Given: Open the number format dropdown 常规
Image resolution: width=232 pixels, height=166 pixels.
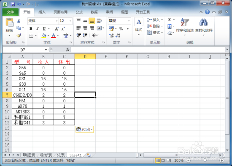Looking at the screenshot, I should pos(129,21).
